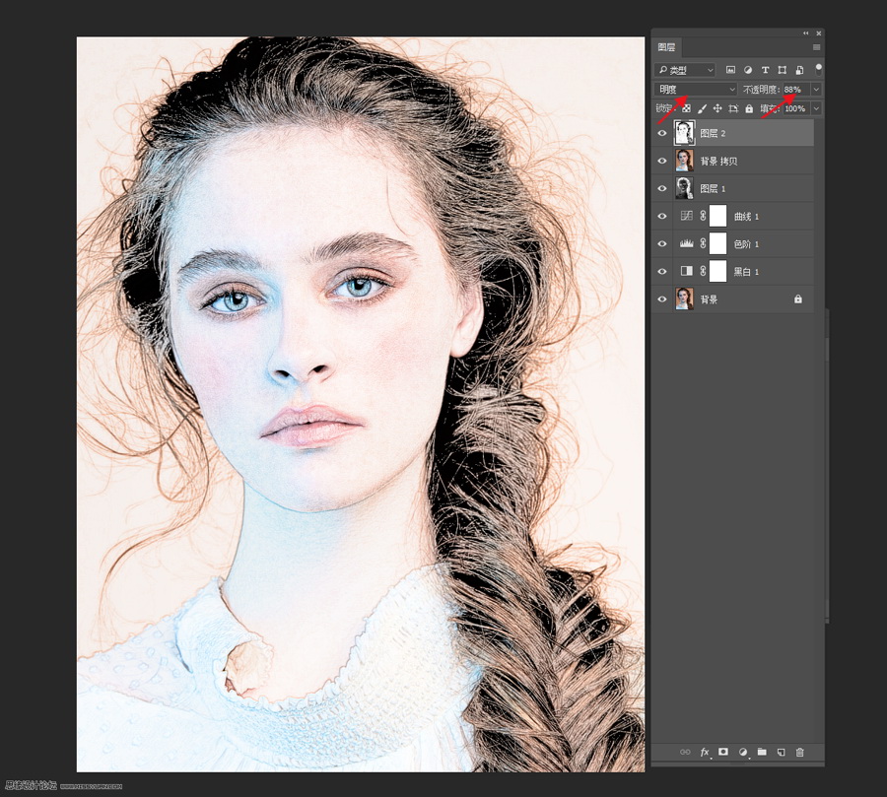
Task: Filter layers by pixel layer icon
Action: click(x=730, y=70)
